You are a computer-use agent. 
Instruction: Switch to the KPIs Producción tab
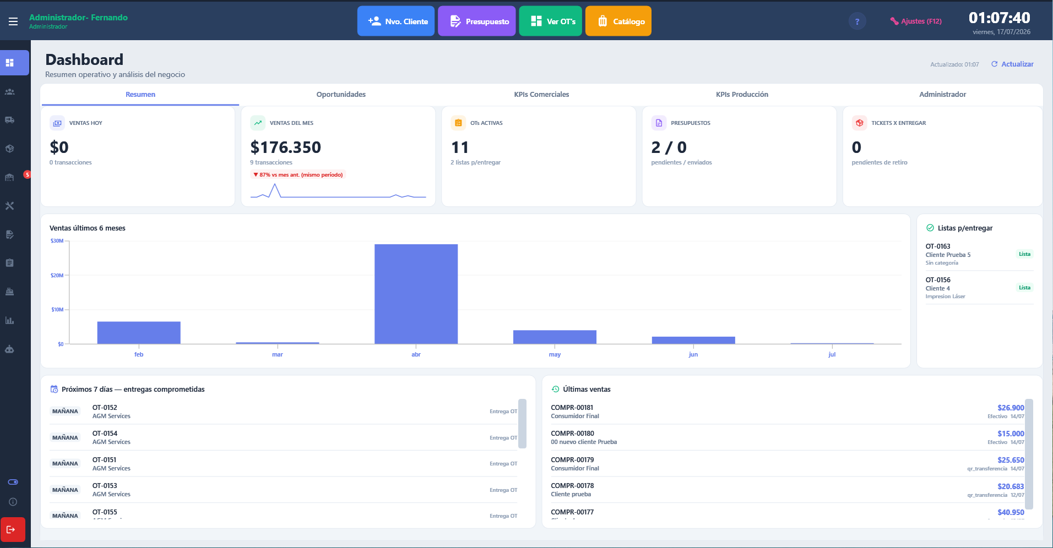click(x=742, y=94)
